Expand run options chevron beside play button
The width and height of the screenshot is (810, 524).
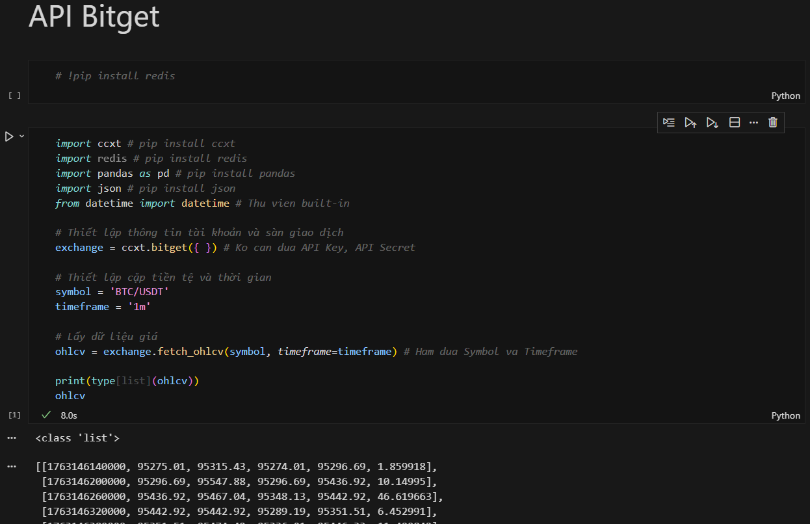click(21, 137)
